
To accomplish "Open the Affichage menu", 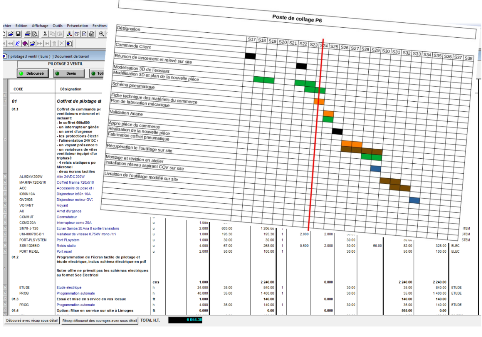I will coord(40,26).
